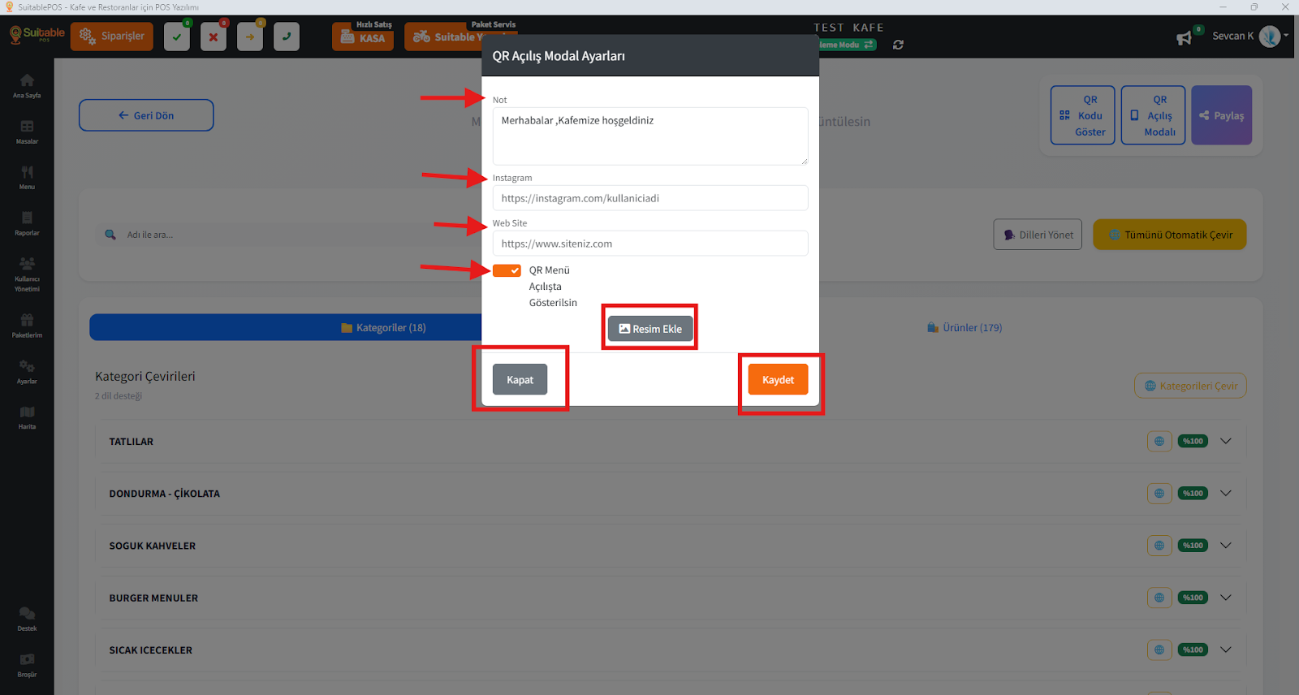Open Harita map icon in sidebar
Image resolution: width=1299 pixels, height=695 pixels.
27,417
